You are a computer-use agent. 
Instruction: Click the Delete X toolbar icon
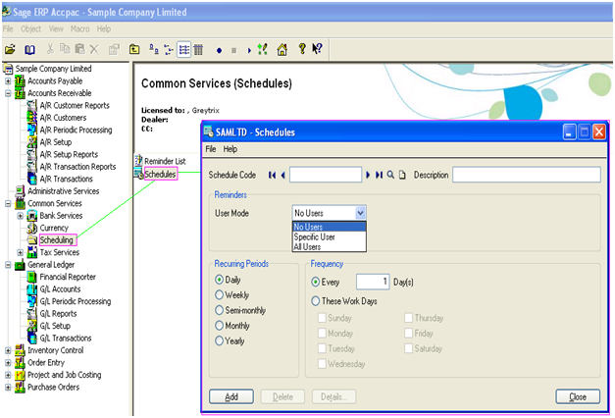click(x=94, y=49)
